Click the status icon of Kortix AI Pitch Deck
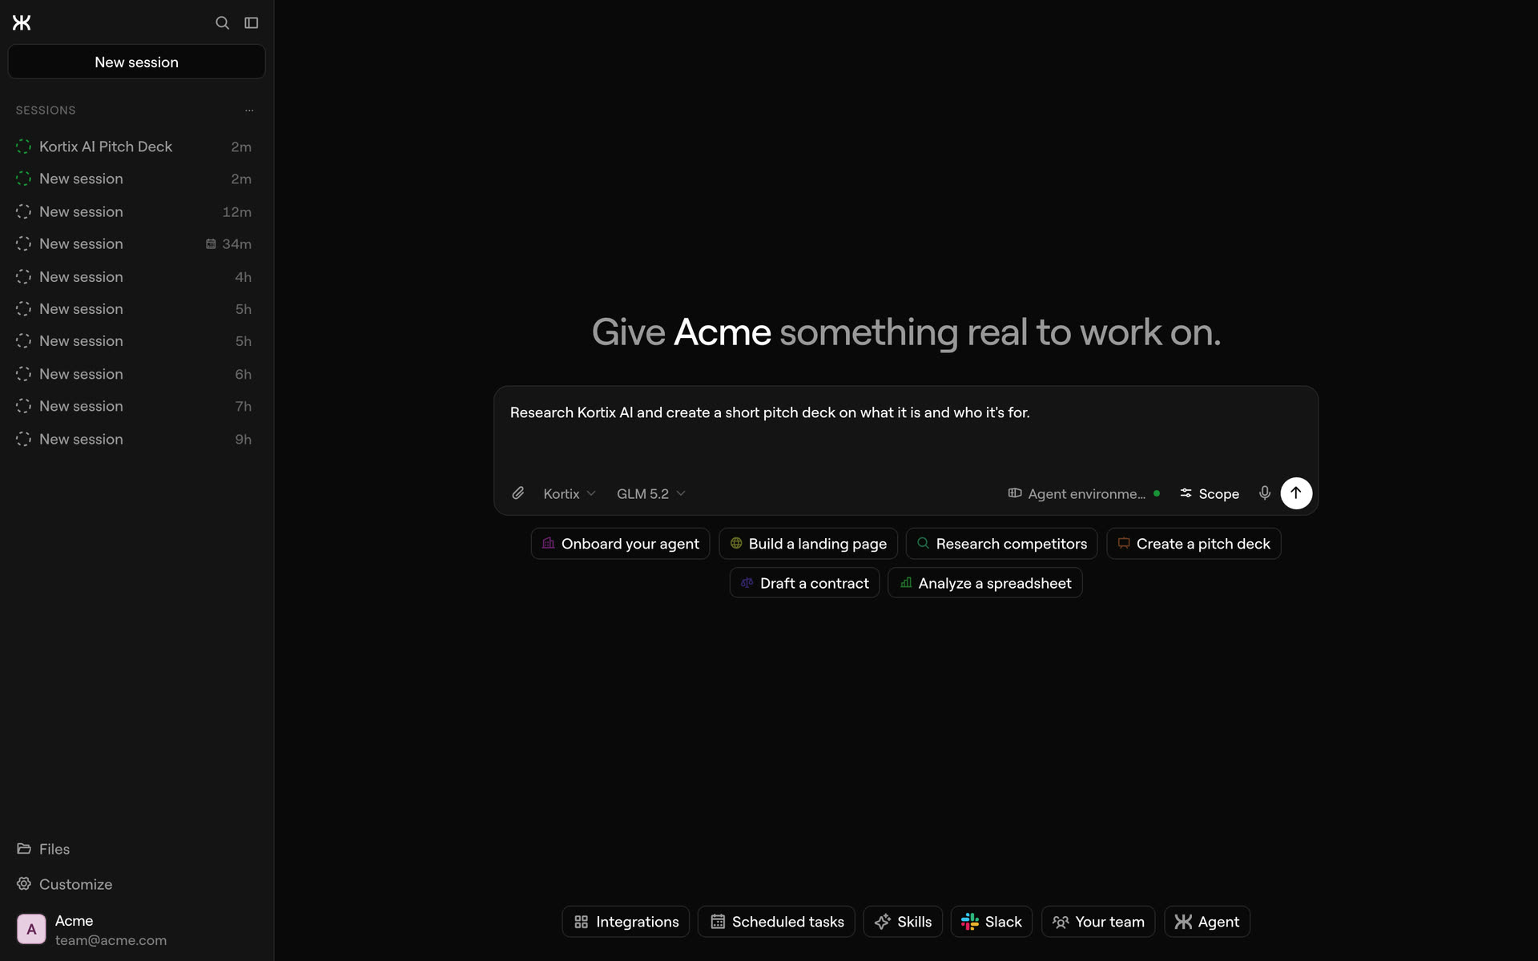 (23, 147)
